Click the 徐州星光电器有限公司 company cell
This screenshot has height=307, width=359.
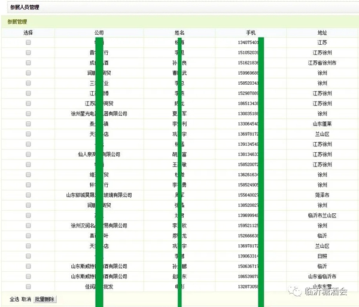pos(99,113)
